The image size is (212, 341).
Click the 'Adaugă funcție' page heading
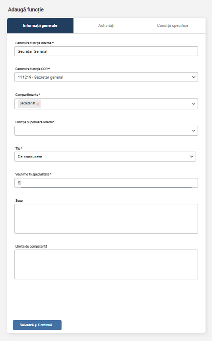[26, 9]
